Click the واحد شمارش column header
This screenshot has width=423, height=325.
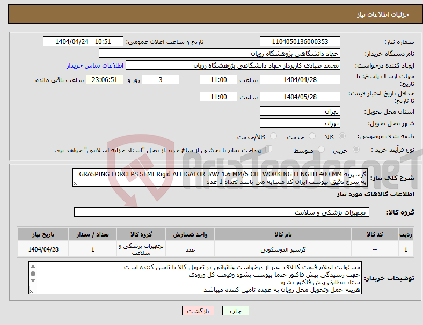pos(190,234)
